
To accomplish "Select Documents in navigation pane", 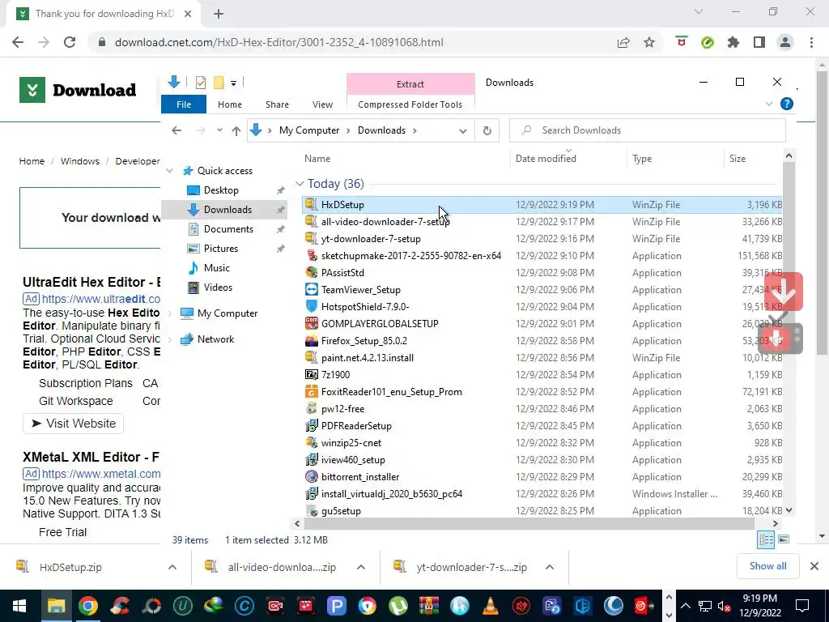I will point(228,229).
